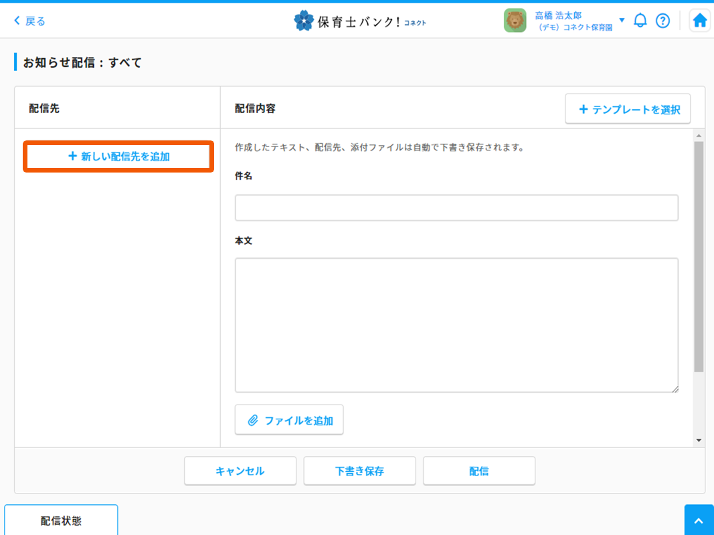Switch to the 配信状態 tab
The width and height of the screenshot is (714, 535).
click(61, 521)
